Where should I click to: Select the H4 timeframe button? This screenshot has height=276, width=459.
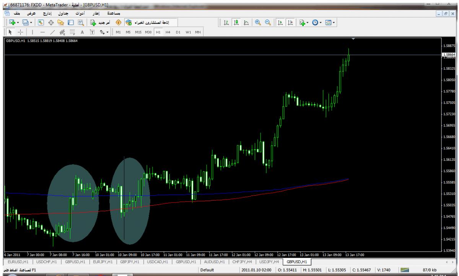[167, 32]
